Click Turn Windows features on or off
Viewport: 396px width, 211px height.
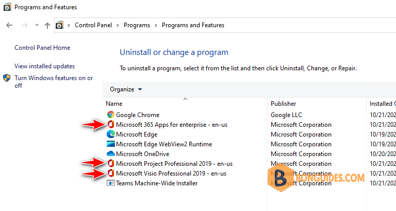tap(54, 82)
